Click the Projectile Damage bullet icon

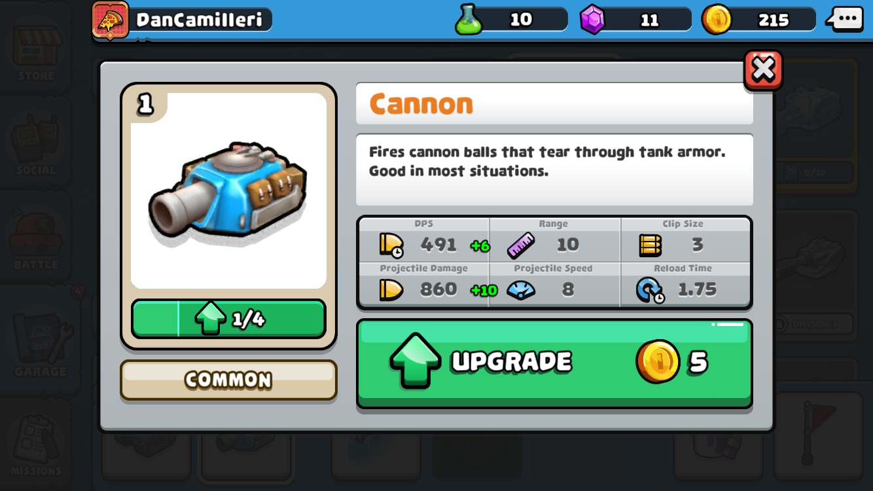click(391, 290)
